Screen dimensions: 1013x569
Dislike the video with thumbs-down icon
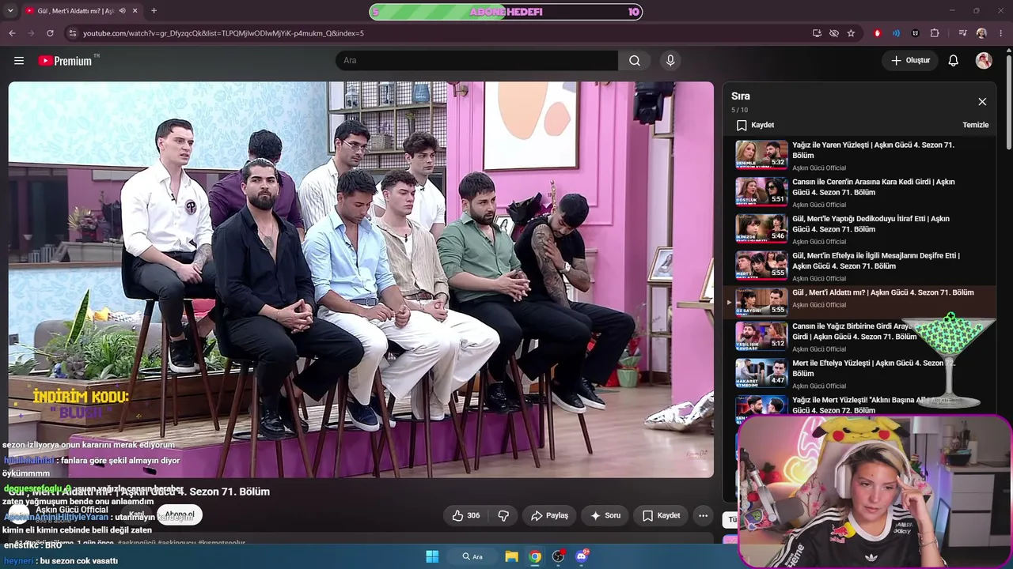click(x=503, y=515)
